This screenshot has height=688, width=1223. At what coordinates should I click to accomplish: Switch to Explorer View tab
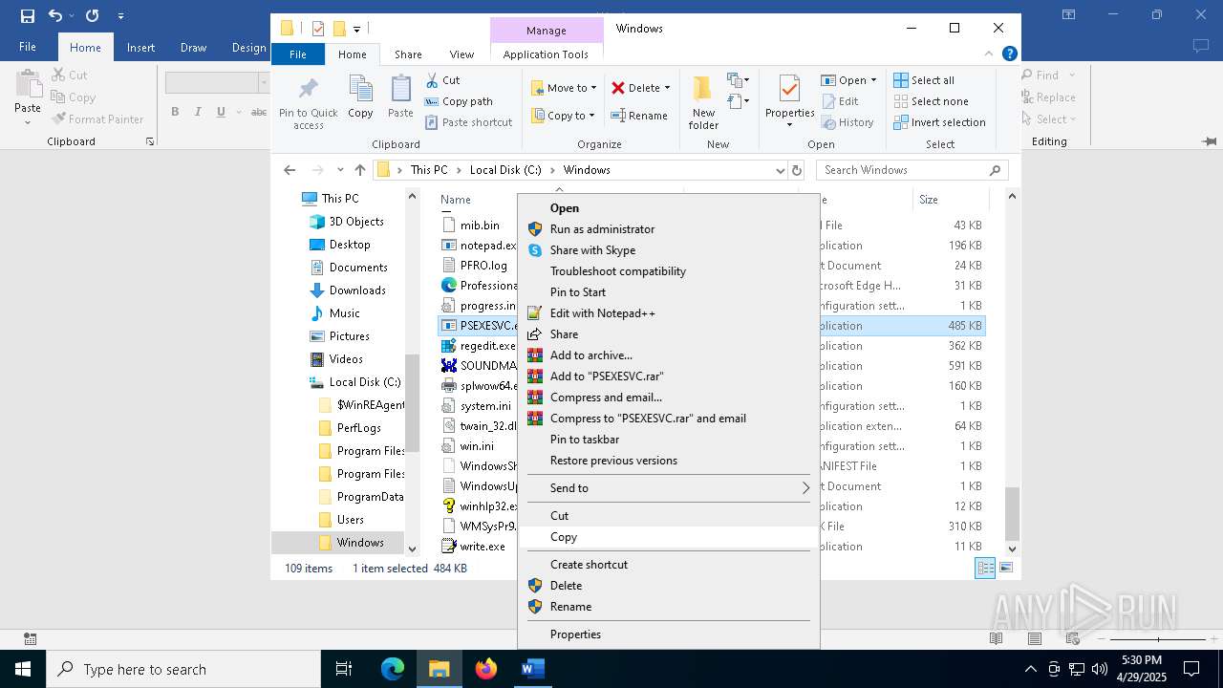(x=461, y=54)
